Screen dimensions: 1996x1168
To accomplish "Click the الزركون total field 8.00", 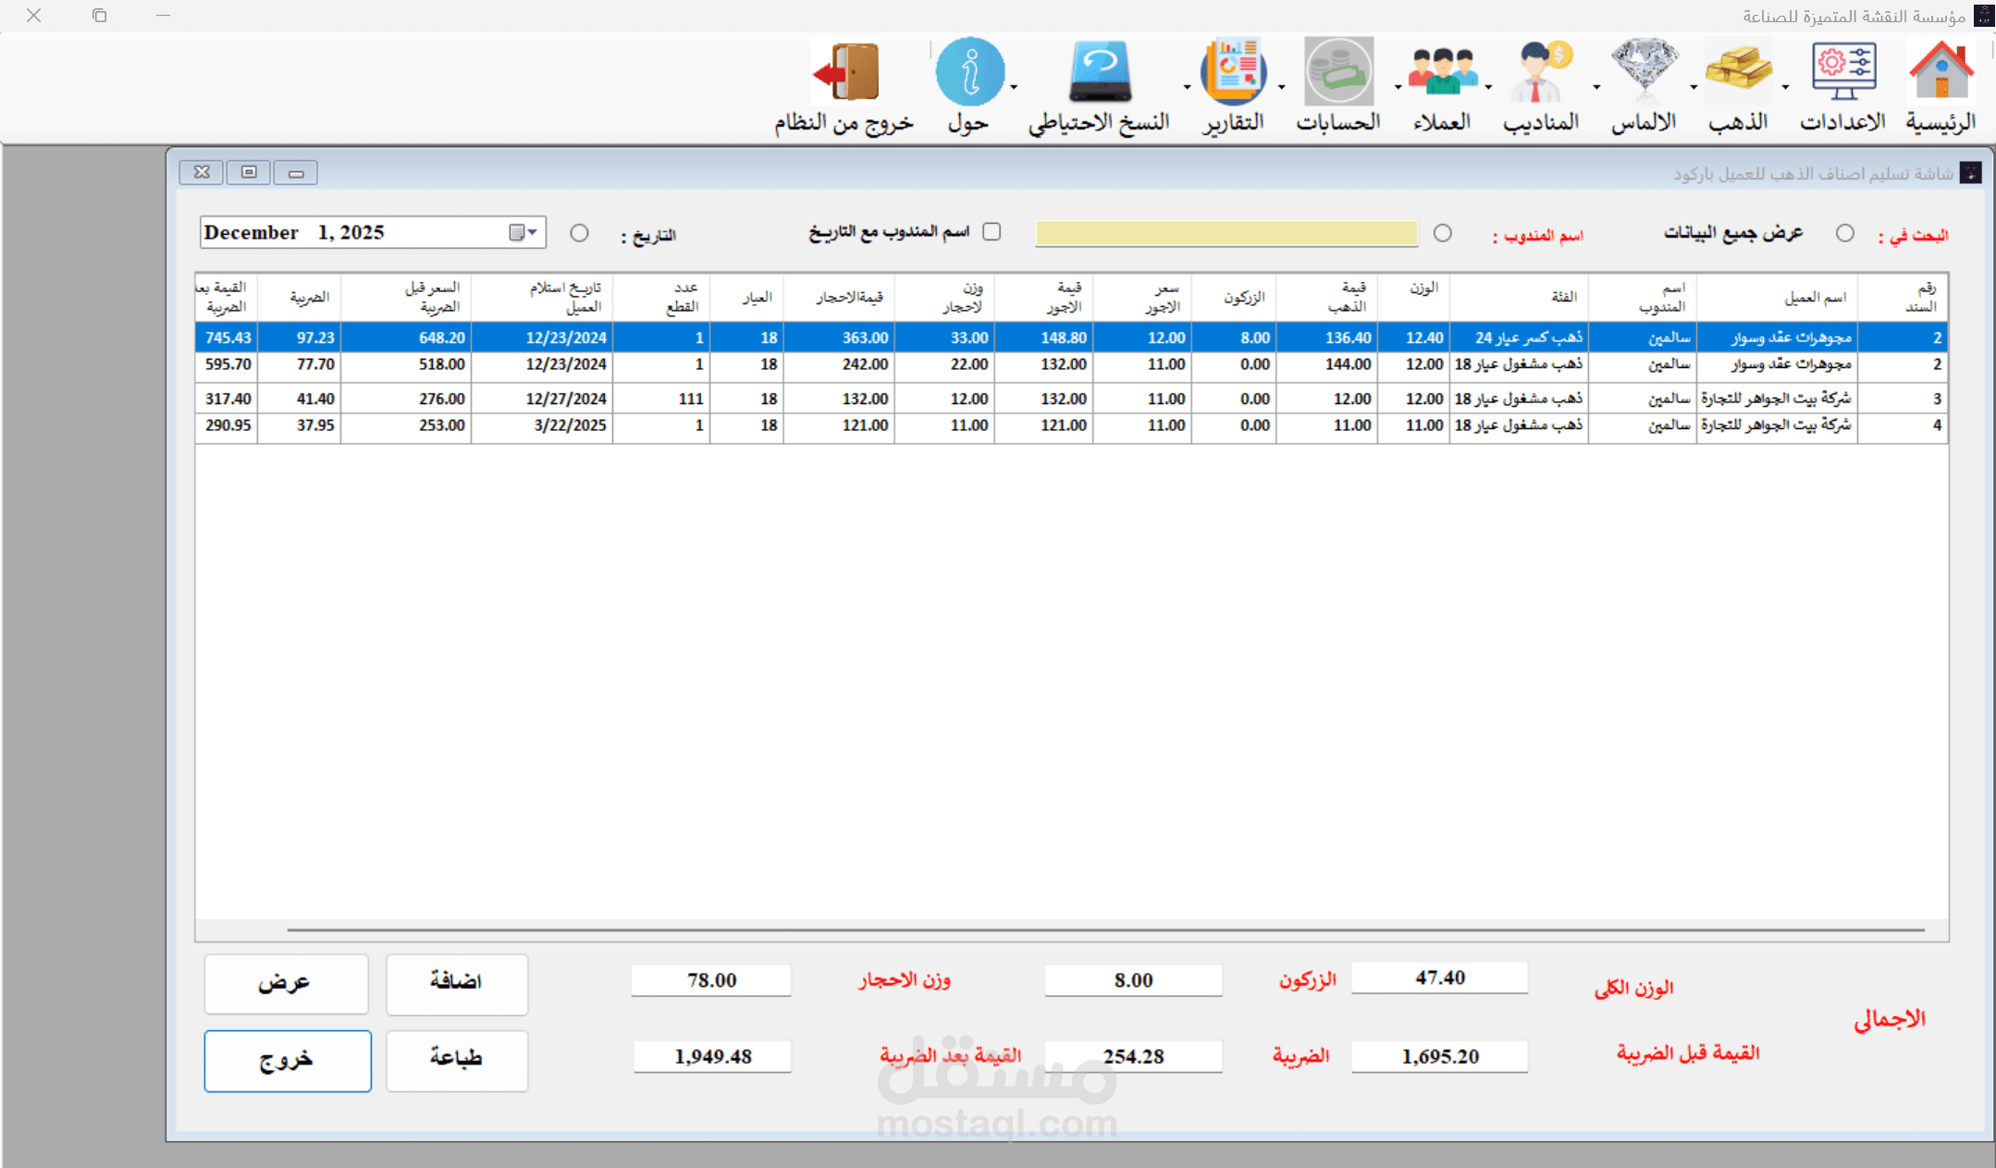I will [x=1133, y=980].
